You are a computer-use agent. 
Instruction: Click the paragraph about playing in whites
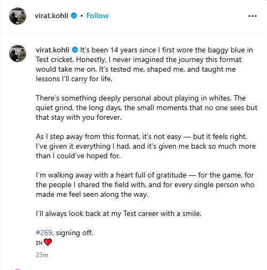point(147,107)
